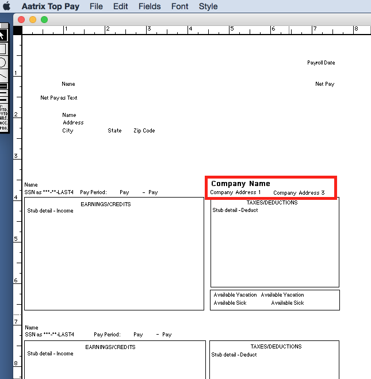
Task: Select first stub's EARNINGS/CREDITS heading
Action: click(x=106, y=204)
